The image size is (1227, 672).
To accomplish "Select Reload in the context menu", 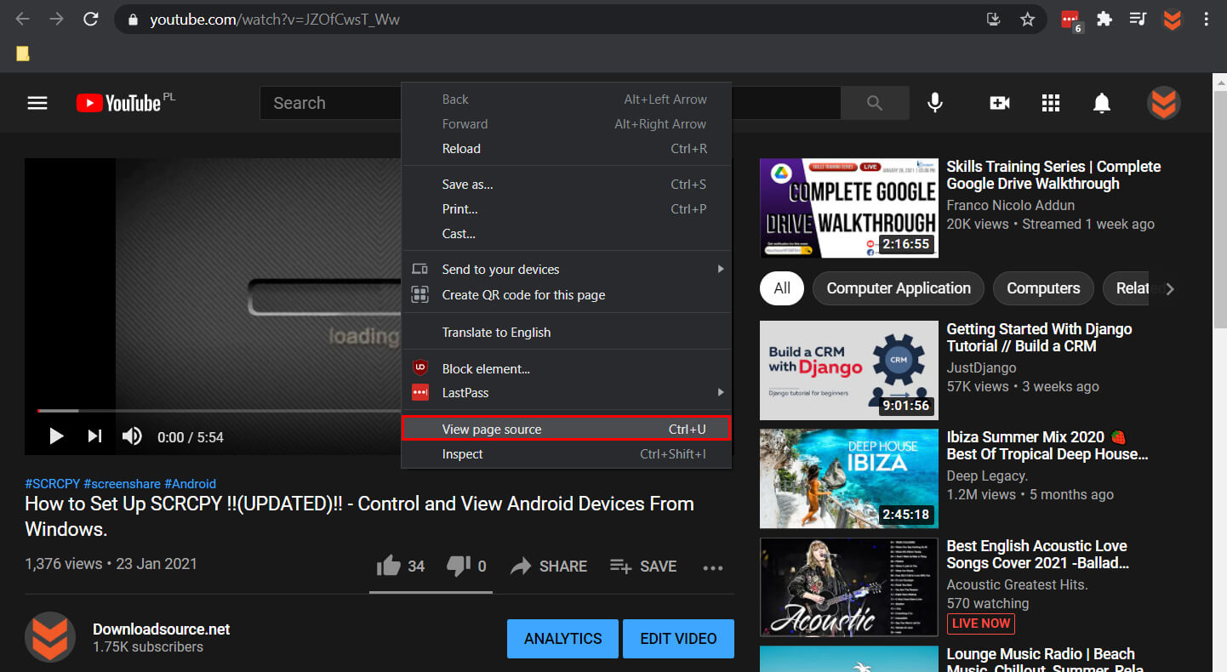I will click(x=567, y=149).
